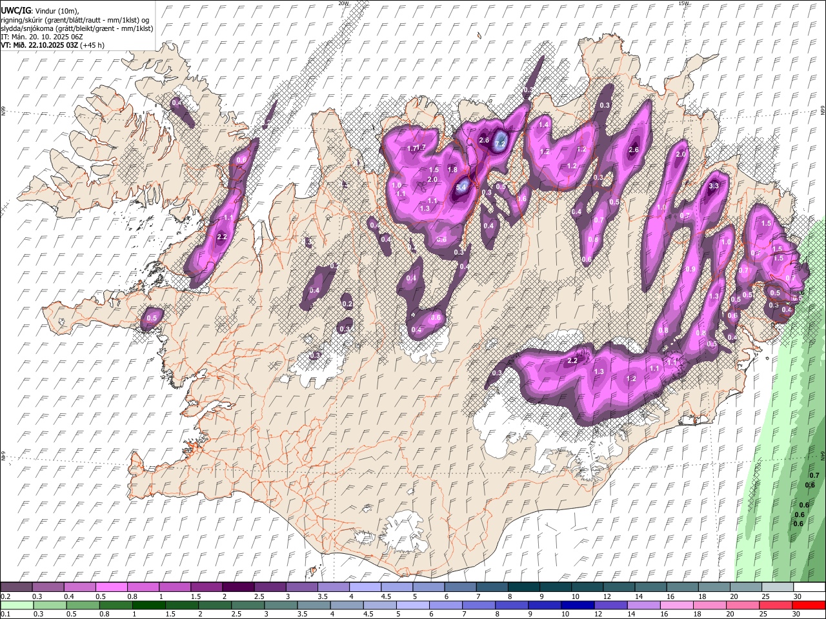This screenshot has height=619, width=826.
Task: Click the 2.2 label in the southern snow band
Action: tap(572, 361)
